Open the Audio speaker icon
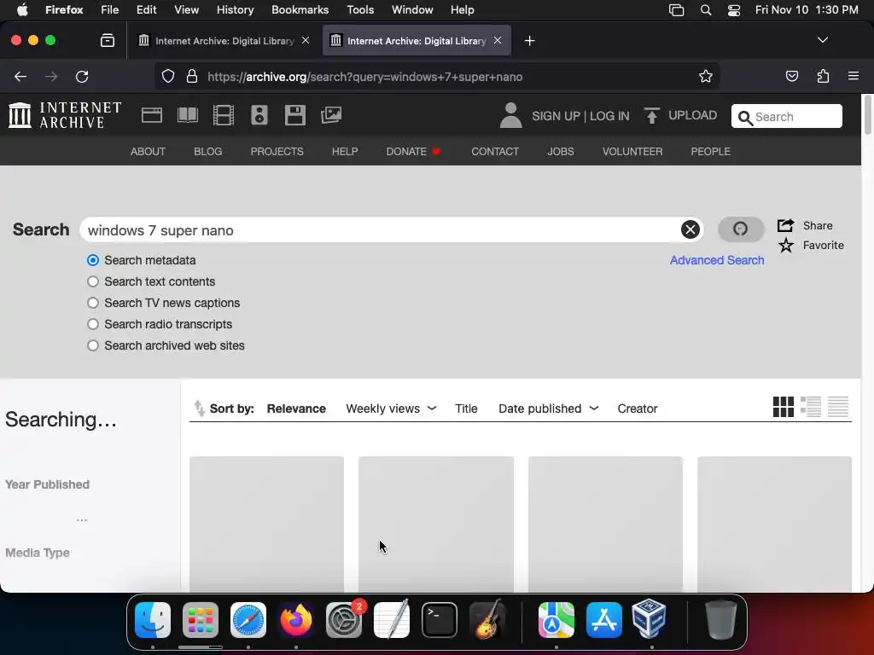 [x=259, y=115]
